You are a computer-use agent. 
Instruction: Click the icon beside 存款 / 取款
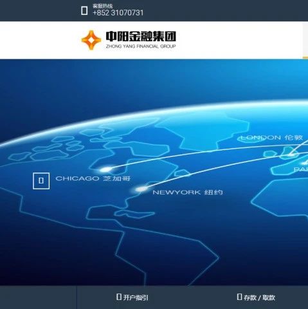(239, 297)
